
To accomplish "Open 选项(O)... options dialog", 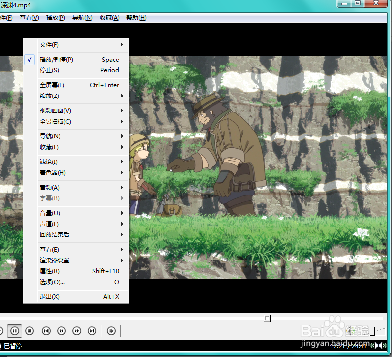I will [76, 282].
